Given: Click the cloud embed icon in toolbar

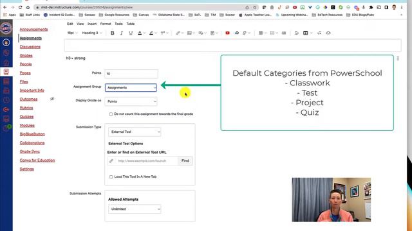Looking at the screenshot, I should coord(328,33).
